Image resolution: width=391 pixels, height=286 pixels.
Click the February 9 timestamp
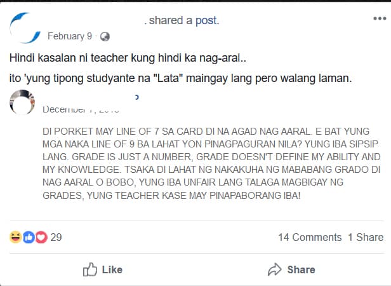point(70,36)
